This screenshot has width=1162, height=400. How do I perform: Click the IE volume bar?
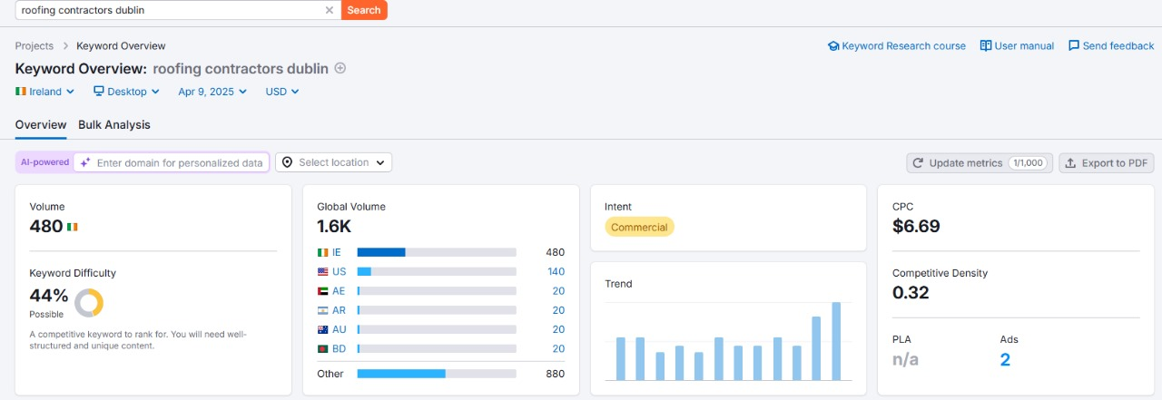click(437, 252)
